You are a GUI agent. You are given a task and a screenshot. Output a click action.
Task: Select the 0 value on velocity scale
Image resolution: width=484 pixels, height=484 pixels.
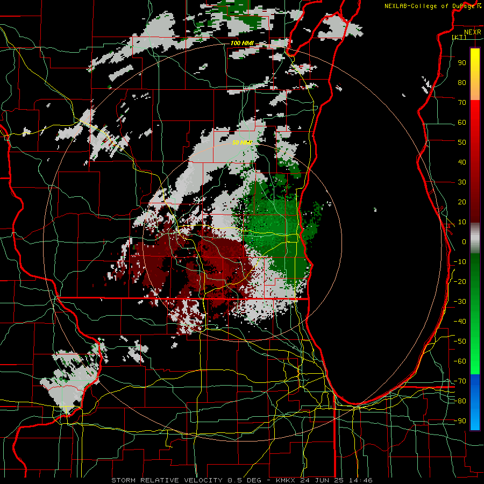(x=464, y=242)
